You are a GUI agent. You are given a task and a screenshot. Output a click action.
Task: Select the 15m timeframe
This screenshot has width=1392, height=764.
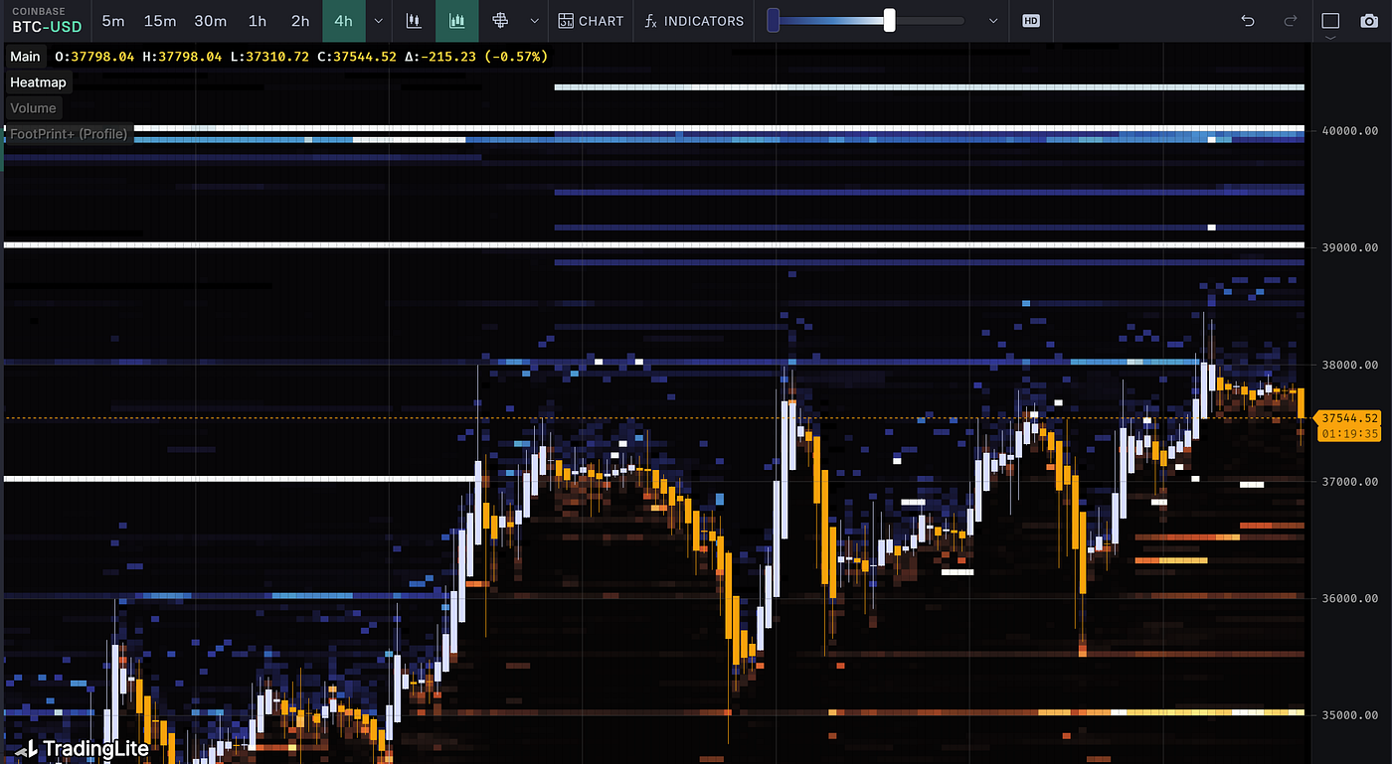[160, 20]
